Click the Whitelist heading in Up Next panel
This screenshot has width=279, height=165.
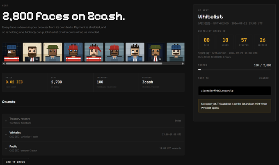[x=210, y=17]
